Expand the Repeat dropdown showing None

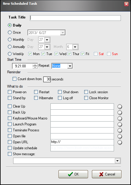pyautogui.click(x=70, y=66)
